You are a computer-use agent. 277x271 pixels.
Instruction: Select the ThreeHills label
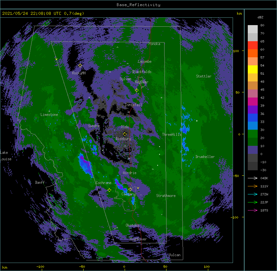tap(172, 135)
